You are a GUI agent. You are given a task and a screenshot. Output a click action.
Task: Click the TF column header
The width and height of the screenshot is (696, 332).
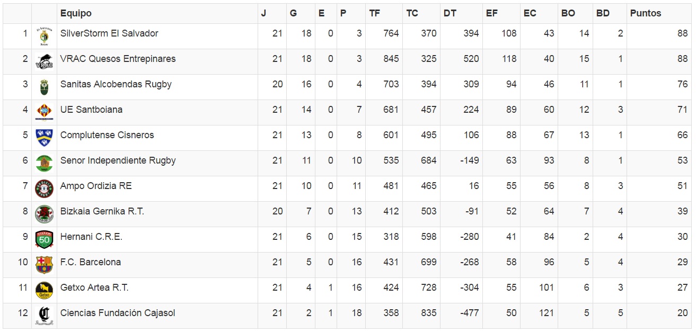(x=375, y=13)
